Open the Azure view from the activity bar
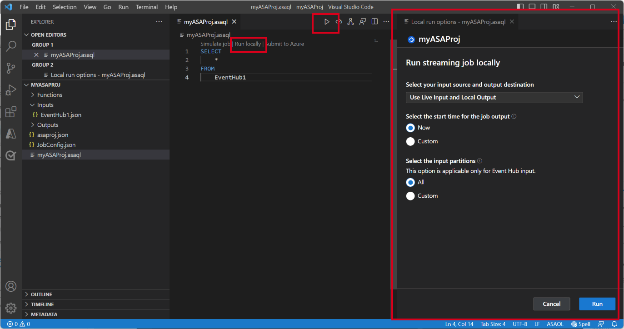This screenshot has width=624, height=329. tap(11, 133)
